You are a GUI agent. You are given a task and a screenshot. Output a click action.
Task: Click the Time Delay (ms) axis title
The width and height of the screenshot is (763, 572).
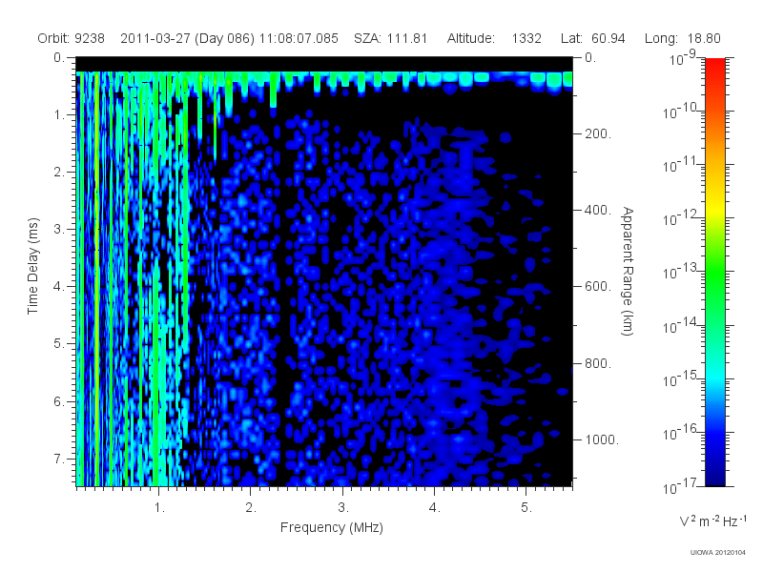pyautogui.click(x=32, y=266)
